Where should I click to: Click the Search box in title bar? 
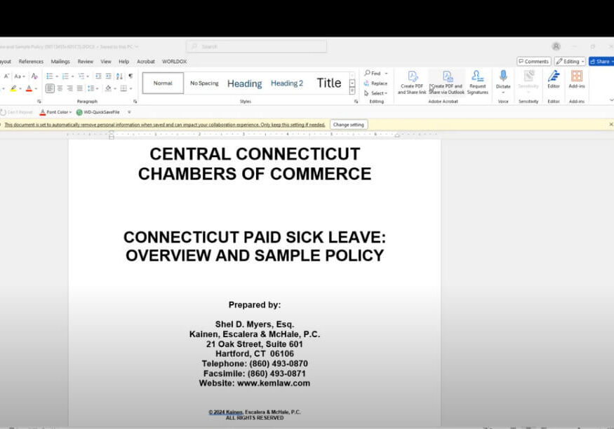click(256, 46)
